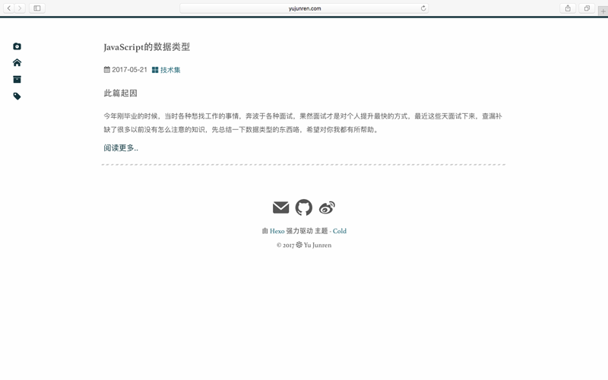Open the post title JavaScript的数据类型
Viewport: 608px width, 380px height.
point(147,47)
